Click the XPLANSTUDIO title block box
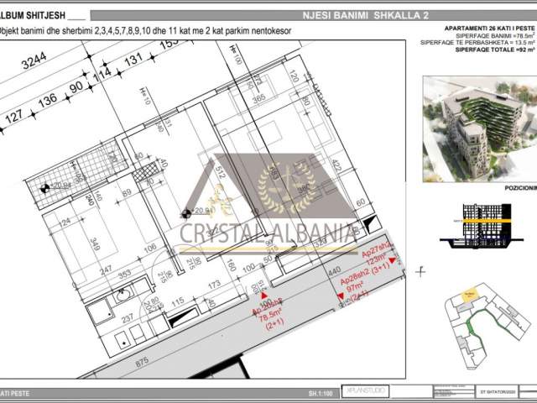The width and height of the screenshot is (537, 403). tap(365, 390)
